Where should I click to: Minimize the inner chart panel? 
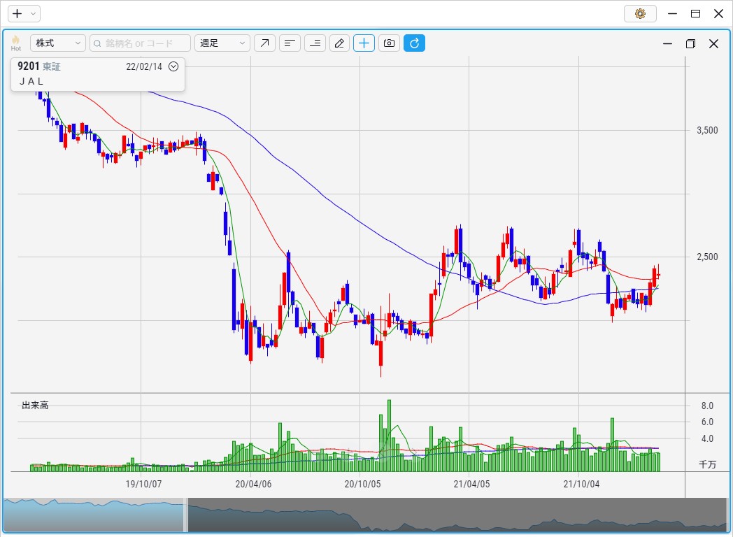[667, 43]
